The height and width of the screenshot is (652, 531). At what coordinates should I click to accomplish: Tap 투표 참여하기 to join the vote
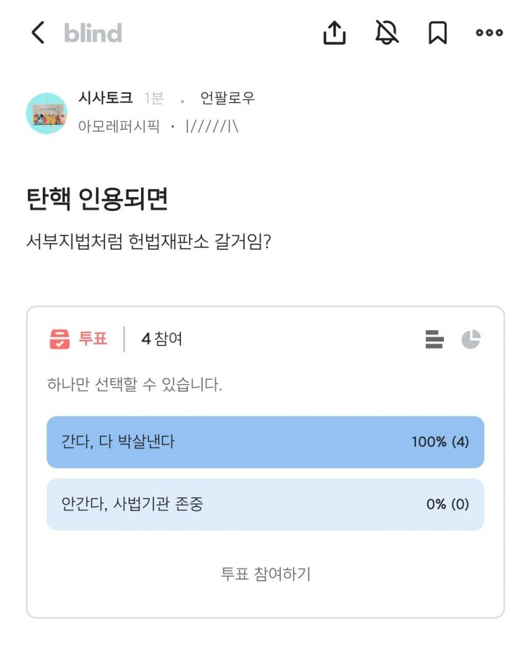coord(265,574)
